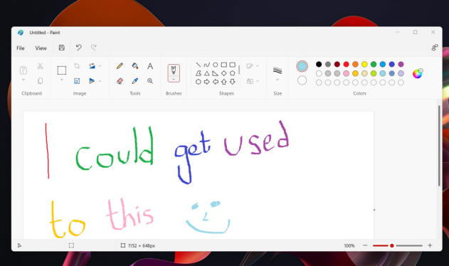Open the File menu
The height and width of the screenshot is (266, 449).
(x=21, y=48)
